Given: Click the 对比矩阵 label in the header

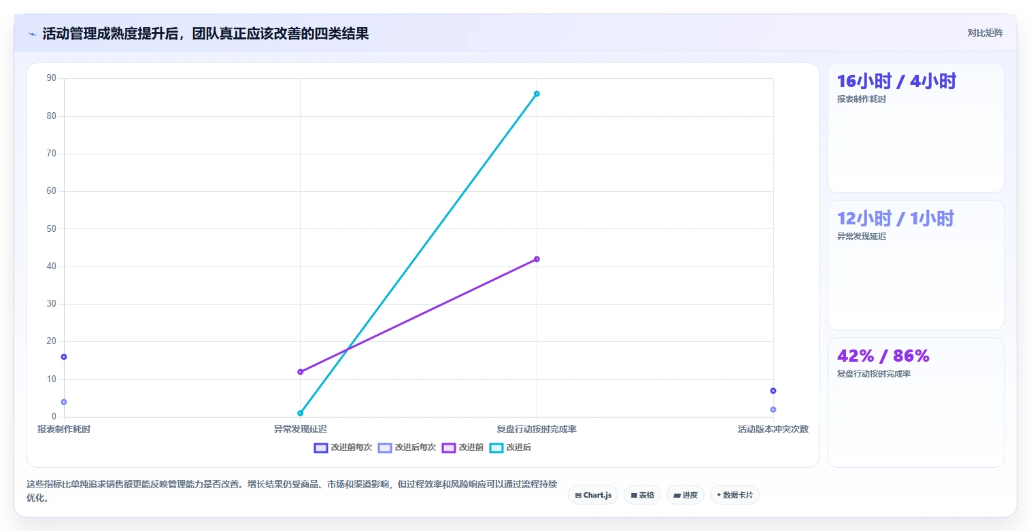Looking at the screenshot, I should pyautogui.click(x=985, y=33).
